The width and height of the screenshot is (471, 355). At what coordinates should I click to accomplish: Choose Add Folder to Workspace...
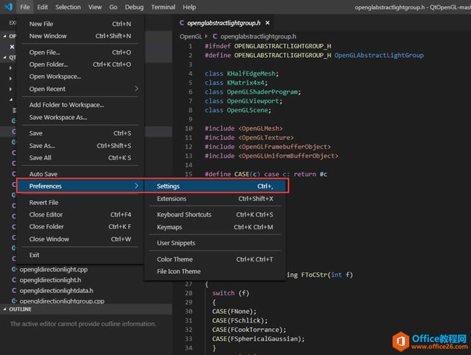pos(80,105)
